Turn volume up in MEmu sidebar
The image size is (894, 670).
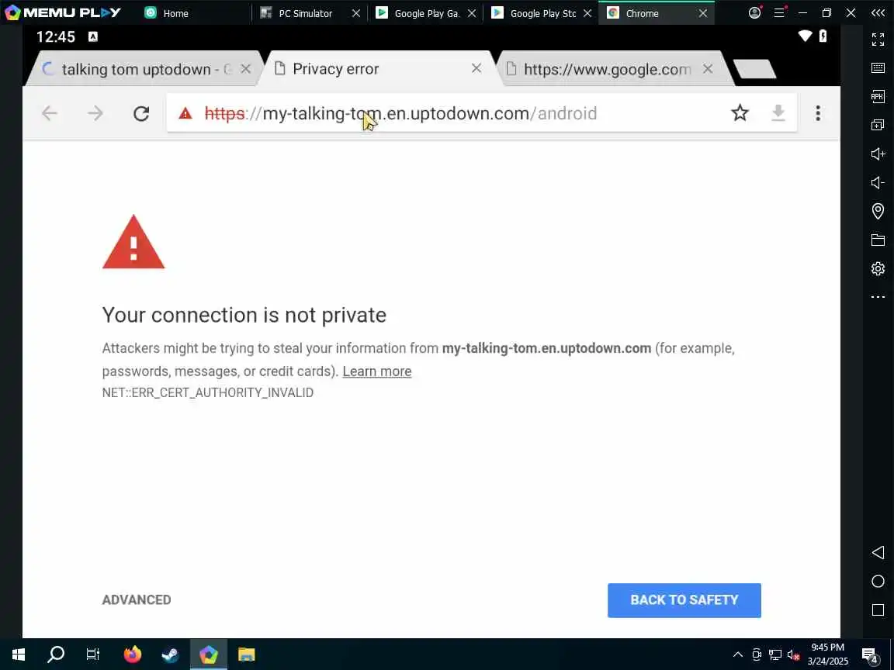[x=878, y=154]
